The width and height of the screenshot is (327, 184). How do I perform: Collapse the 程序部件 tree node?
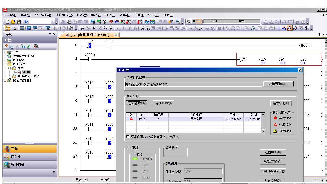5,64
